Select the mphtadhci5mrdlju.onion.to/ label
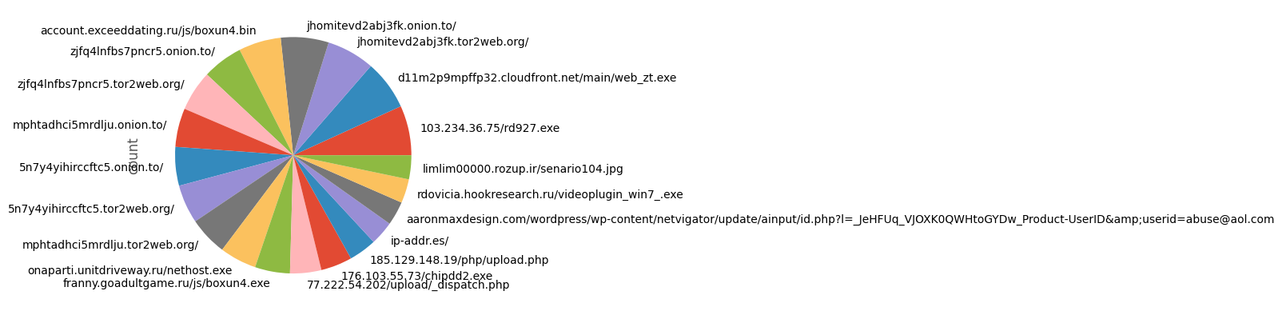This screenshot has width=1282, height=311. [x=90, y=125]
